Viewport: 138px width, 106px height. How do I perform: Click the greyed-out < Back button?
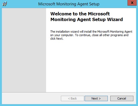click(x=73, y=98)
